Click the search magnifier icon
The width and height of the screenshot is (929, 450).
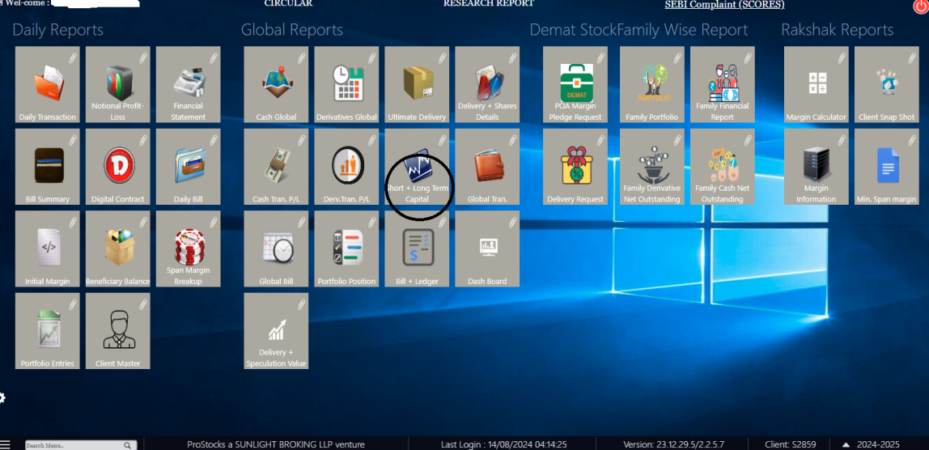(127, 445)
